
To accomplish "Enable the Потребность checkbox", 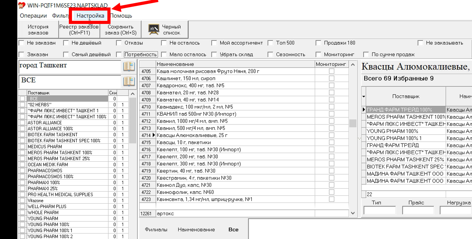I will point(118,55).
